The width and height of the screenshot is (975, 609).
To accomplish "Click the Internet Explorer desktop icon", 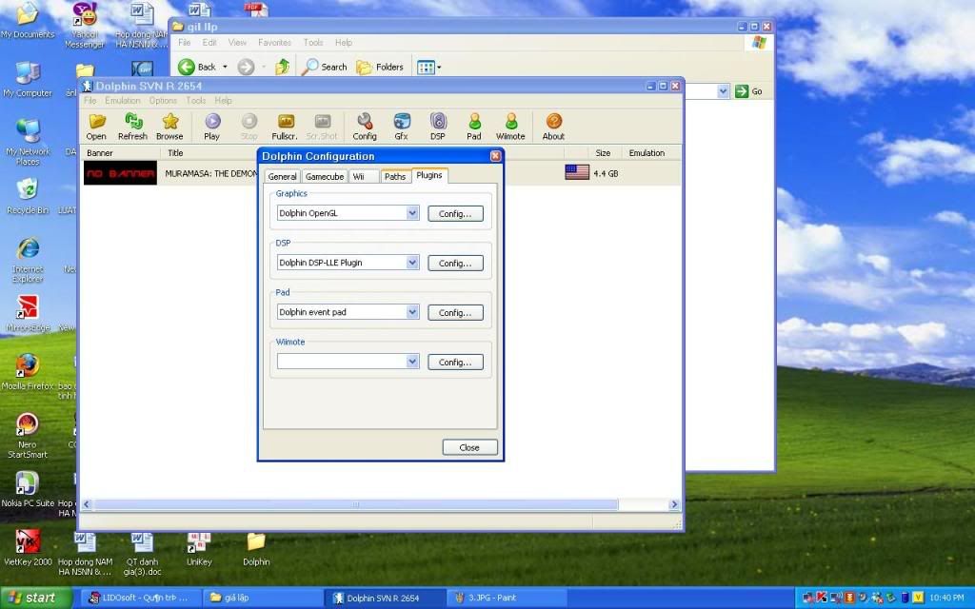I will (28, 260).
